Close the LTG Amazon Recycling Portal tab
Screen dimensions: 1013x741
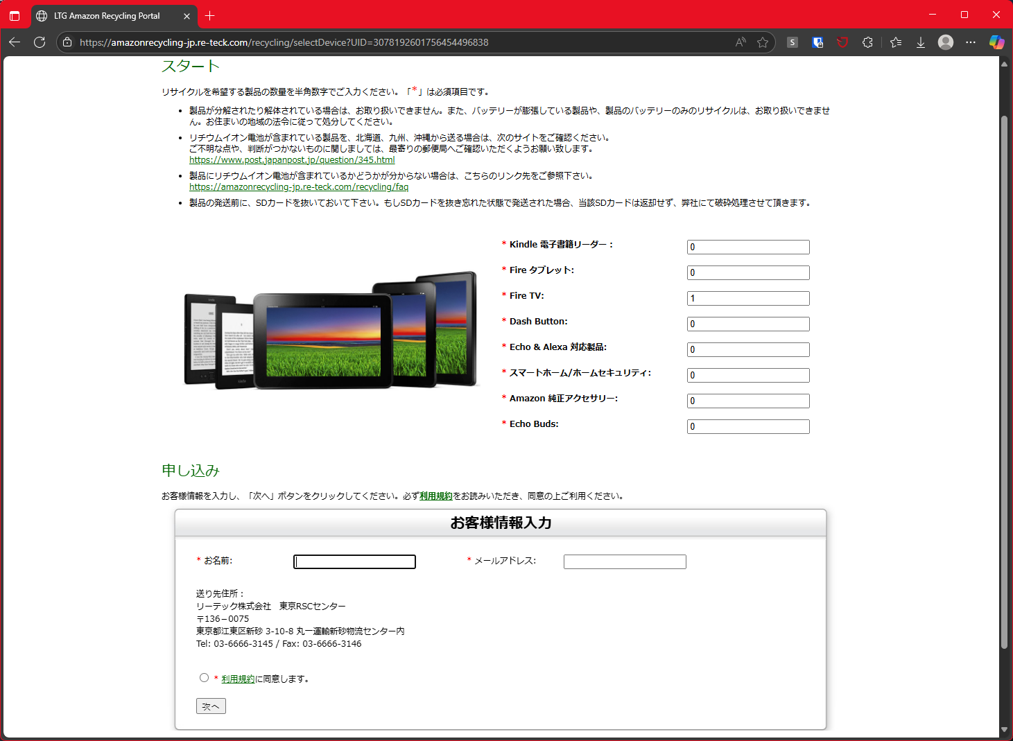[187, 16]
